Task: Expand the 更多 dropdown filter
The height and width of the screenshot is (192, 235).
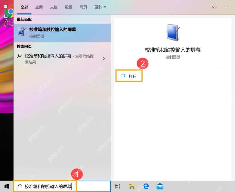Action: click(x=100, y=7)
